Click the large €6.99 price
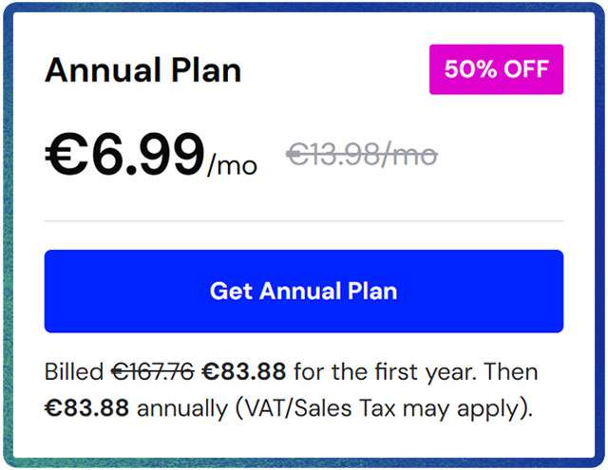 pos(124,154)
